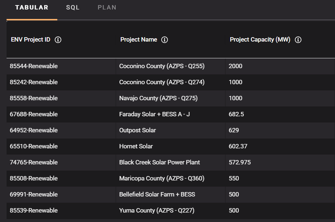Select the 2000 MW capacity cell
The image size is (335, 222).
pos(235,66)
